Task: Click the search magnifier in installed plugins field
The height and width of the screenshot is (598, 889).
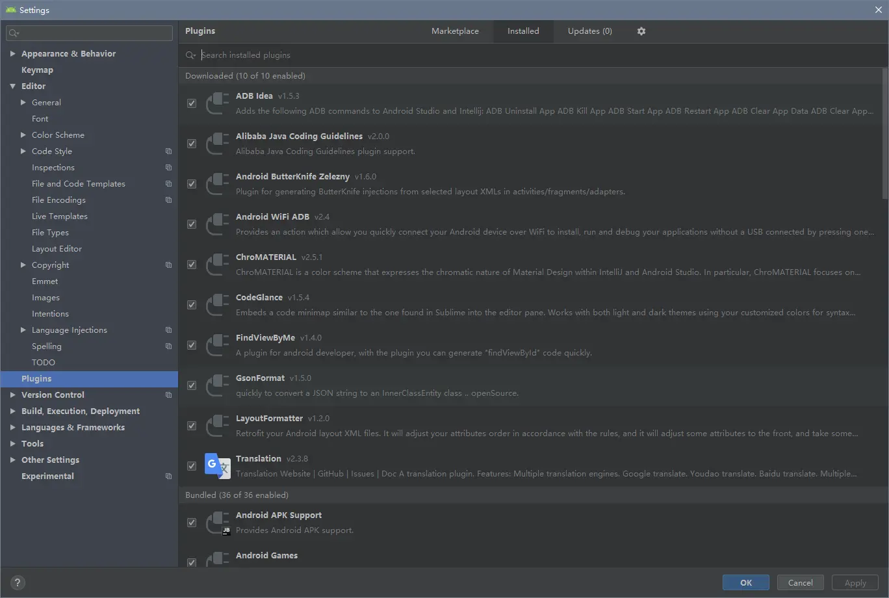Action: click(190, 55)
